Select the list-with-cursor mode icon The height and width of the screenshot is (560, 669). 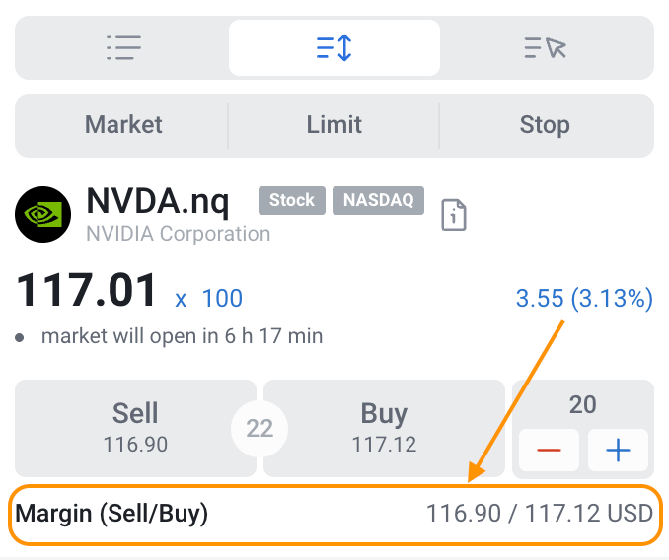[x=545, y=47]
